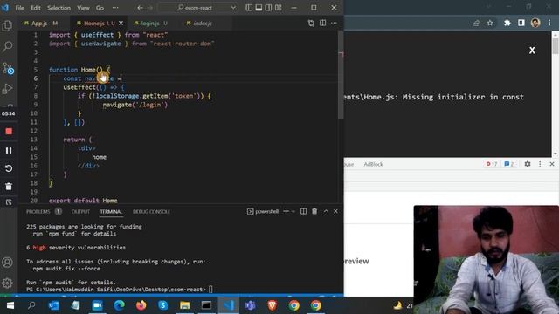
Task: Open the browser Extensions puzzle icon
Action: click(x=507, y=24)
